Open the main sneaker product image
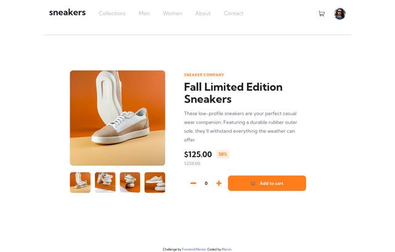395x252 pixels. click(118, 118)
